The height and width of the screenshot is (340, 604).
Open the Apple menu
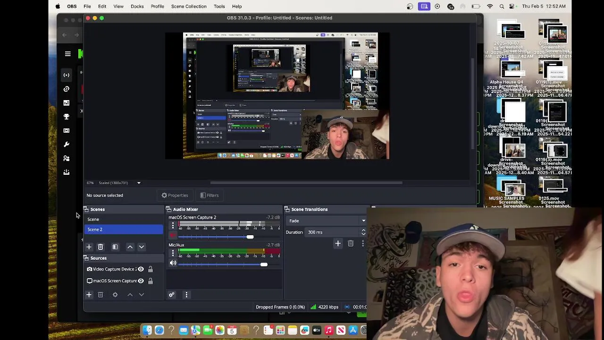coord(58,6)
